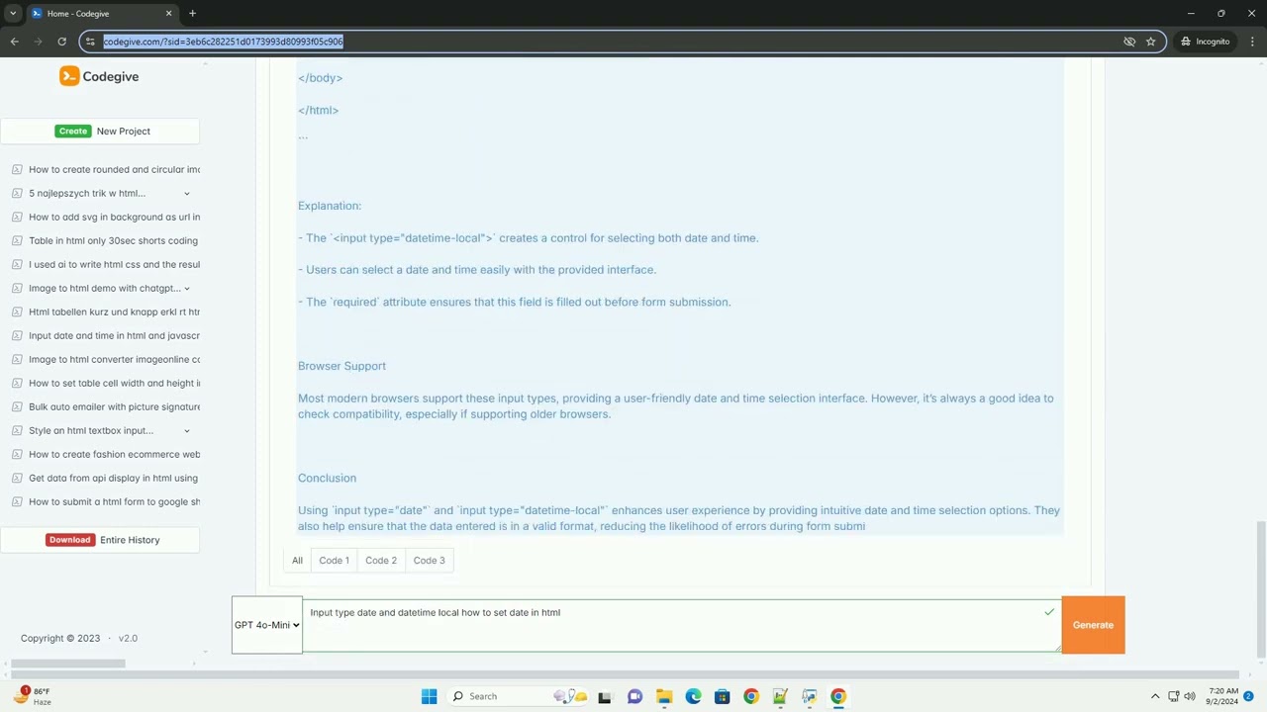Open the GPT 4o-Mini model dropdown
This screenshot has height=712, width=1267.
pos(267,625)
